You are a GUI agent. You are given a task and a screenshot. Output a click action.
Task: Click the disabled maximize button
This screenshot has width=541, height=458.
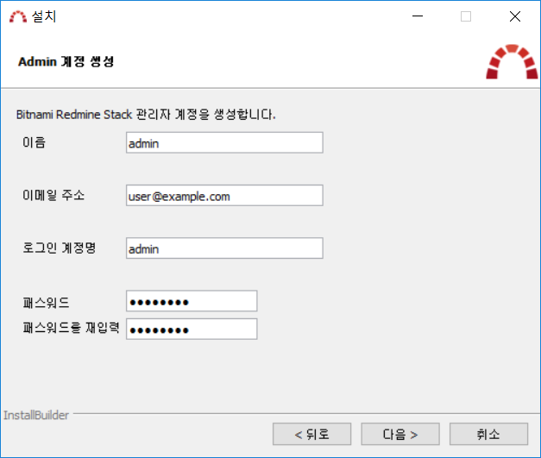[x=466, y=16]
